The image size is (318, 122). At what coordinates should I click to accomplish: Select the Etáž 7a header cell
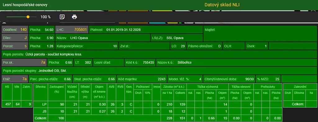pyautogui.click(x=15, y=79)
